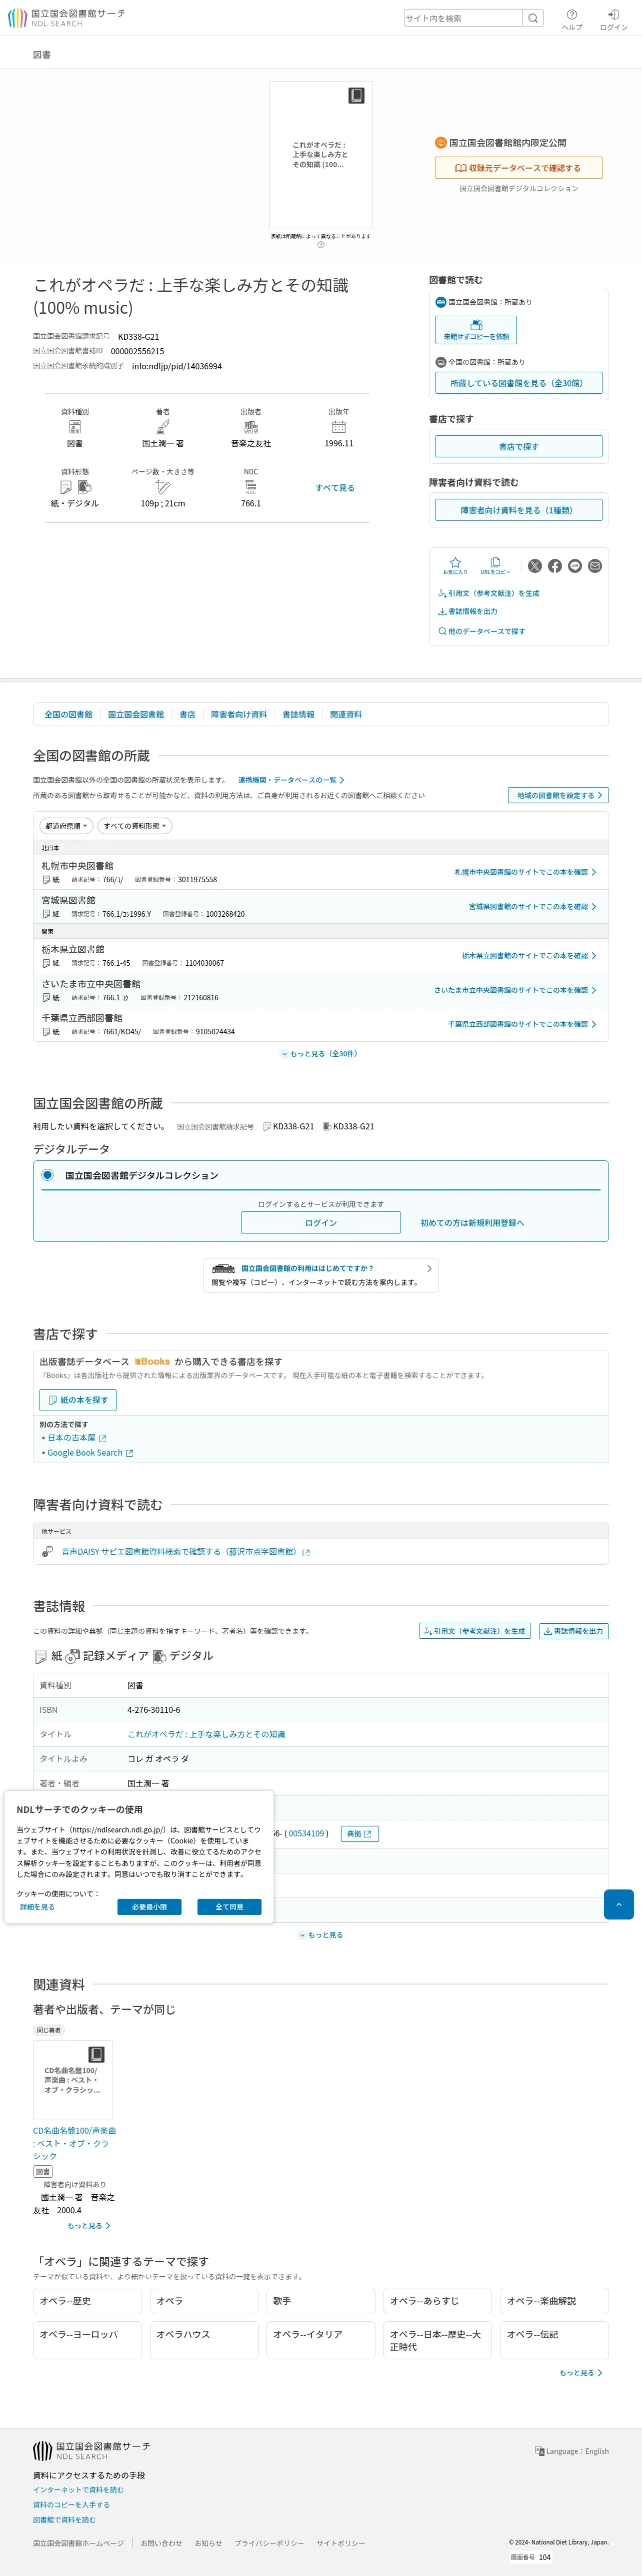This screenshot has height=2576, width=642.
Task: Click the site search input field
Action: [463, 18]
